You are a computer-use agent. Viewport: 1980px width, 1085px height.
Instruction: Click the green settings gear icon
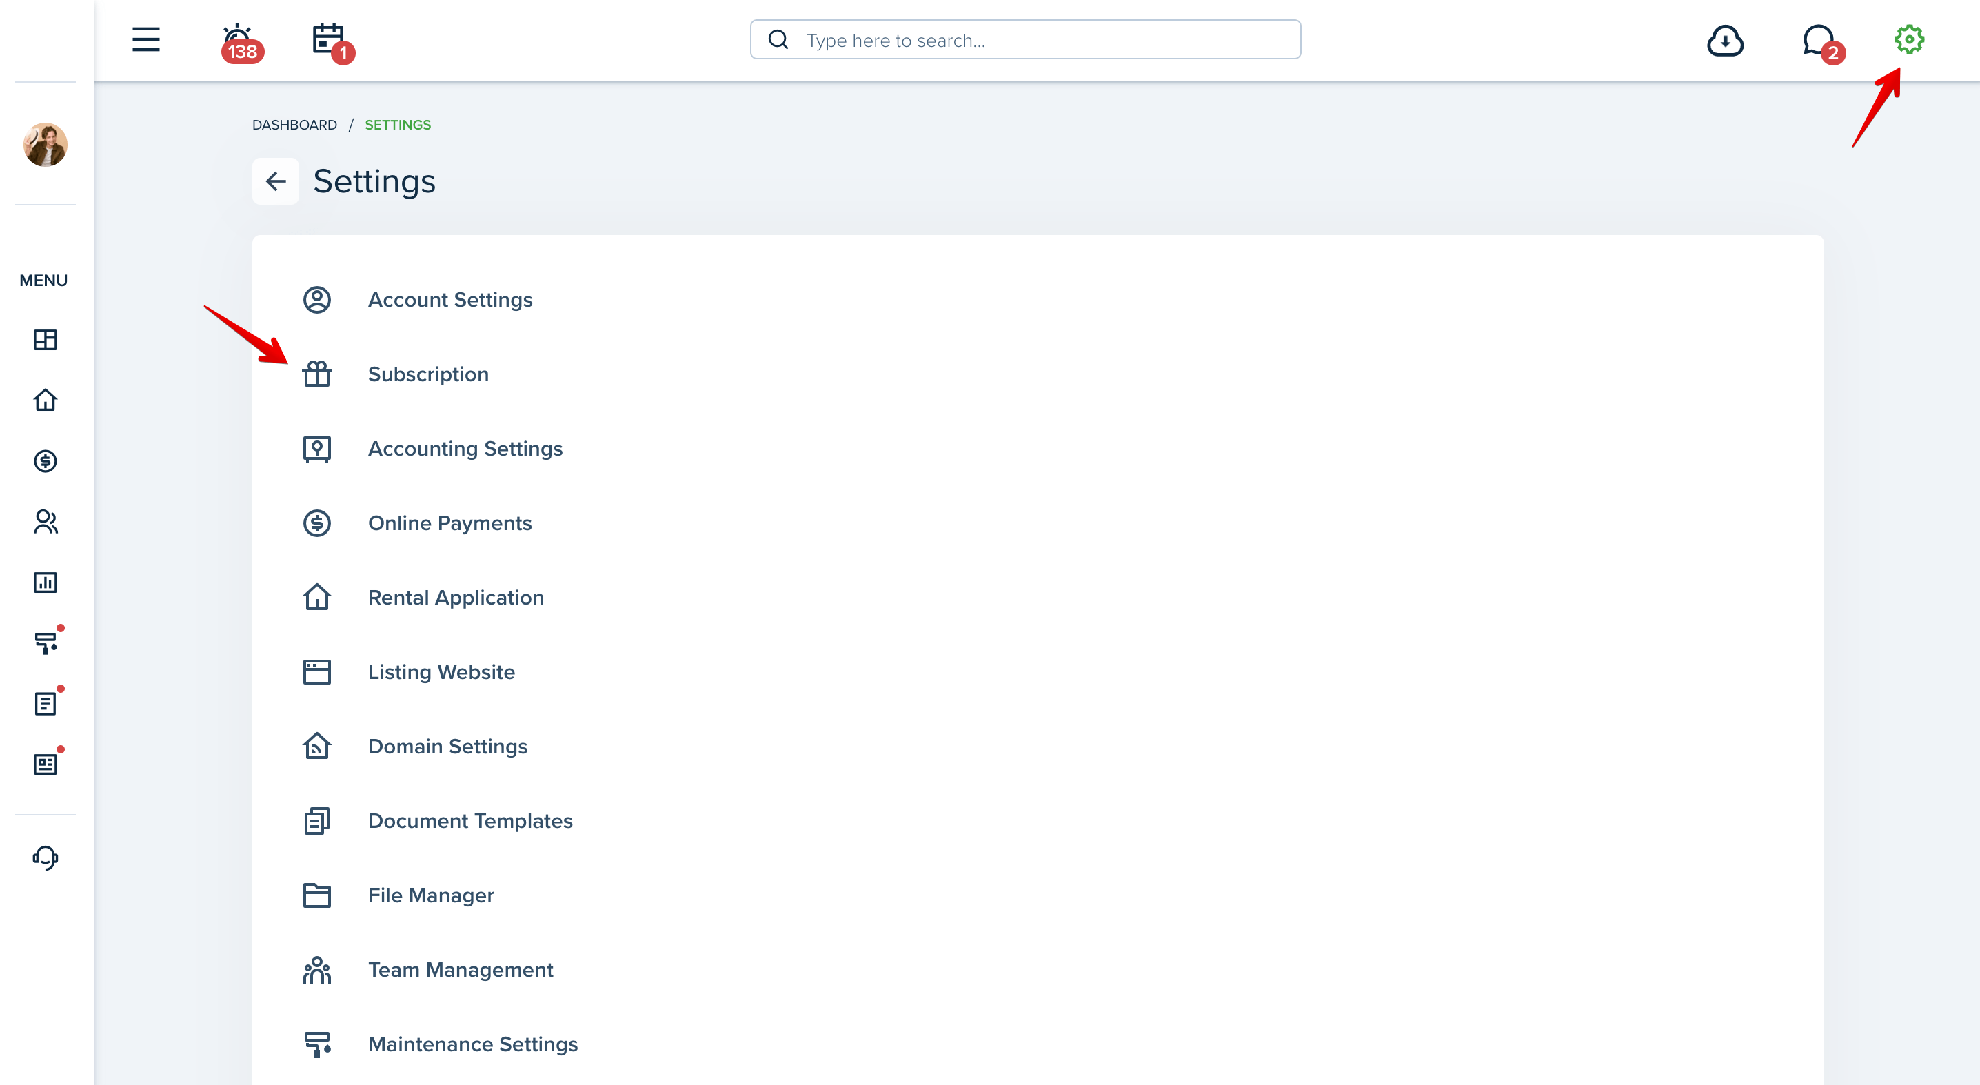click(x=1909, y=39)
